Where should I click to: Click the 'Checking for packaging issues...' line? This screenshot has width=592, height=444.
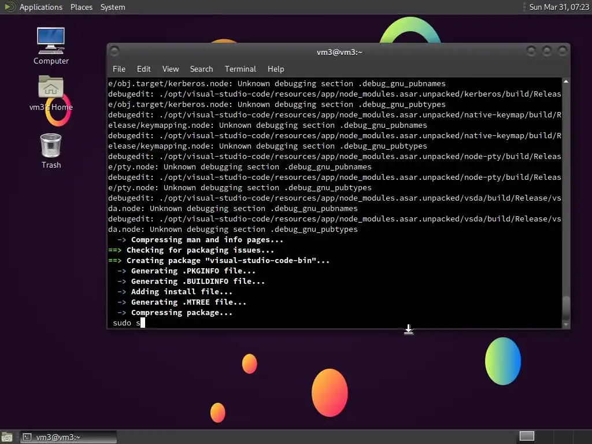point(191,250)
